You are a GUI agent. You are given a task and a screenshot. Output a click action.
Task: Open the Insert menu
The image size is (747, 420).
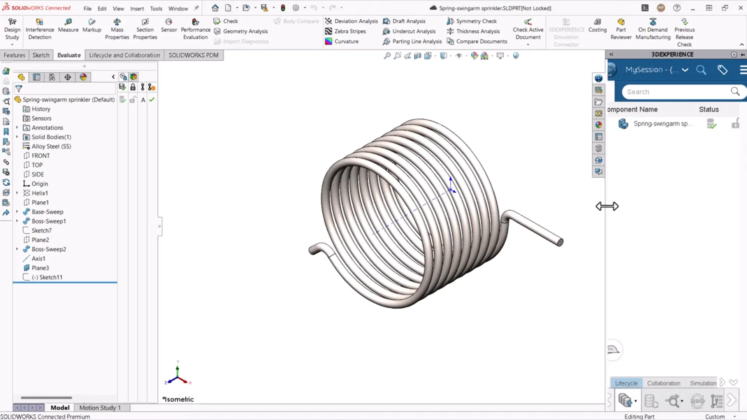coord(137,9)
